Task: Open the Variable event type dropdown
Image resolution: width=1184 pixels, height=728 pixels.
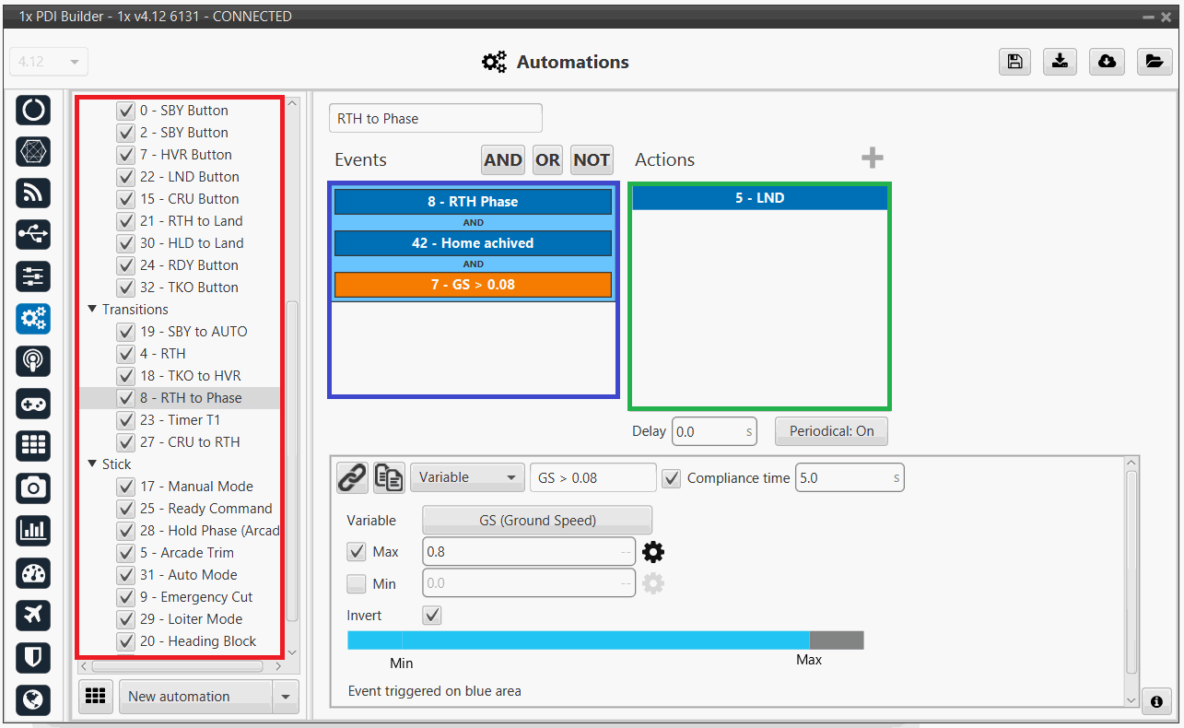Action: coord(467,477)
